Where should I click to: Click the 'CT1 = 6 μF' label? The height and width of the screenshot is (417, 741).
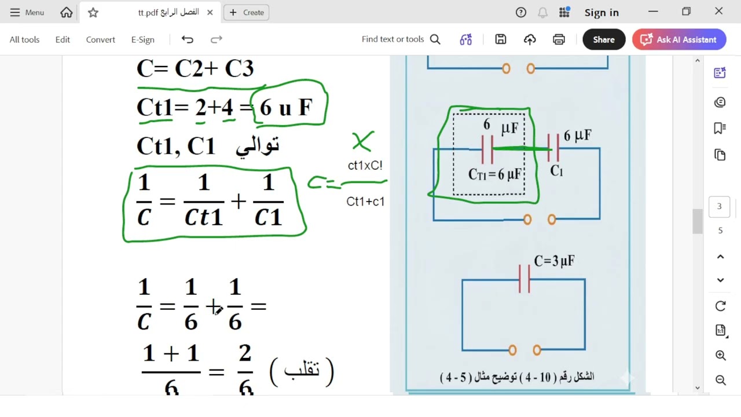pyautogui.click(x=495, y=174)
